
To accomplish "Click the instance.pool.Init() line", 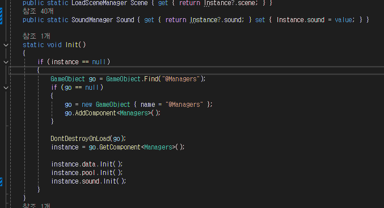I will coord(87,173).
